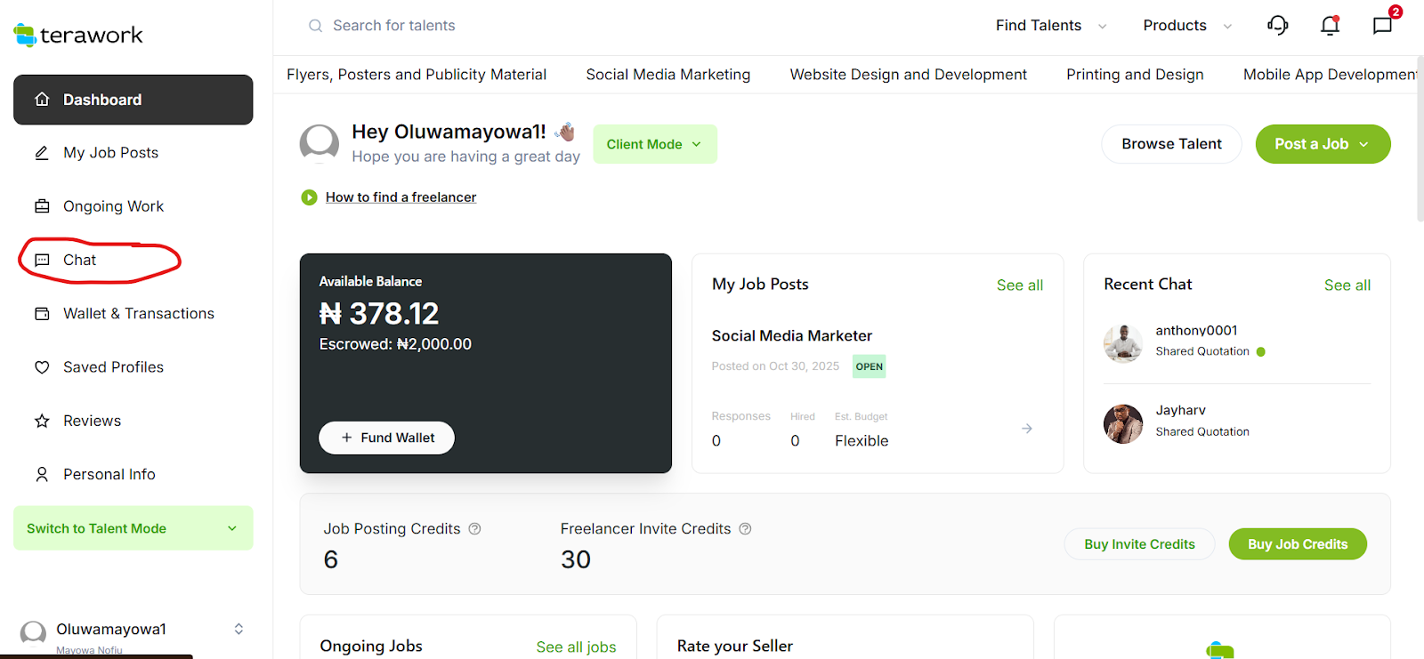This screenshot has width=1424, height=659.
Task: Open the Products dropdown menu
Action: (x=1186, y=26)
